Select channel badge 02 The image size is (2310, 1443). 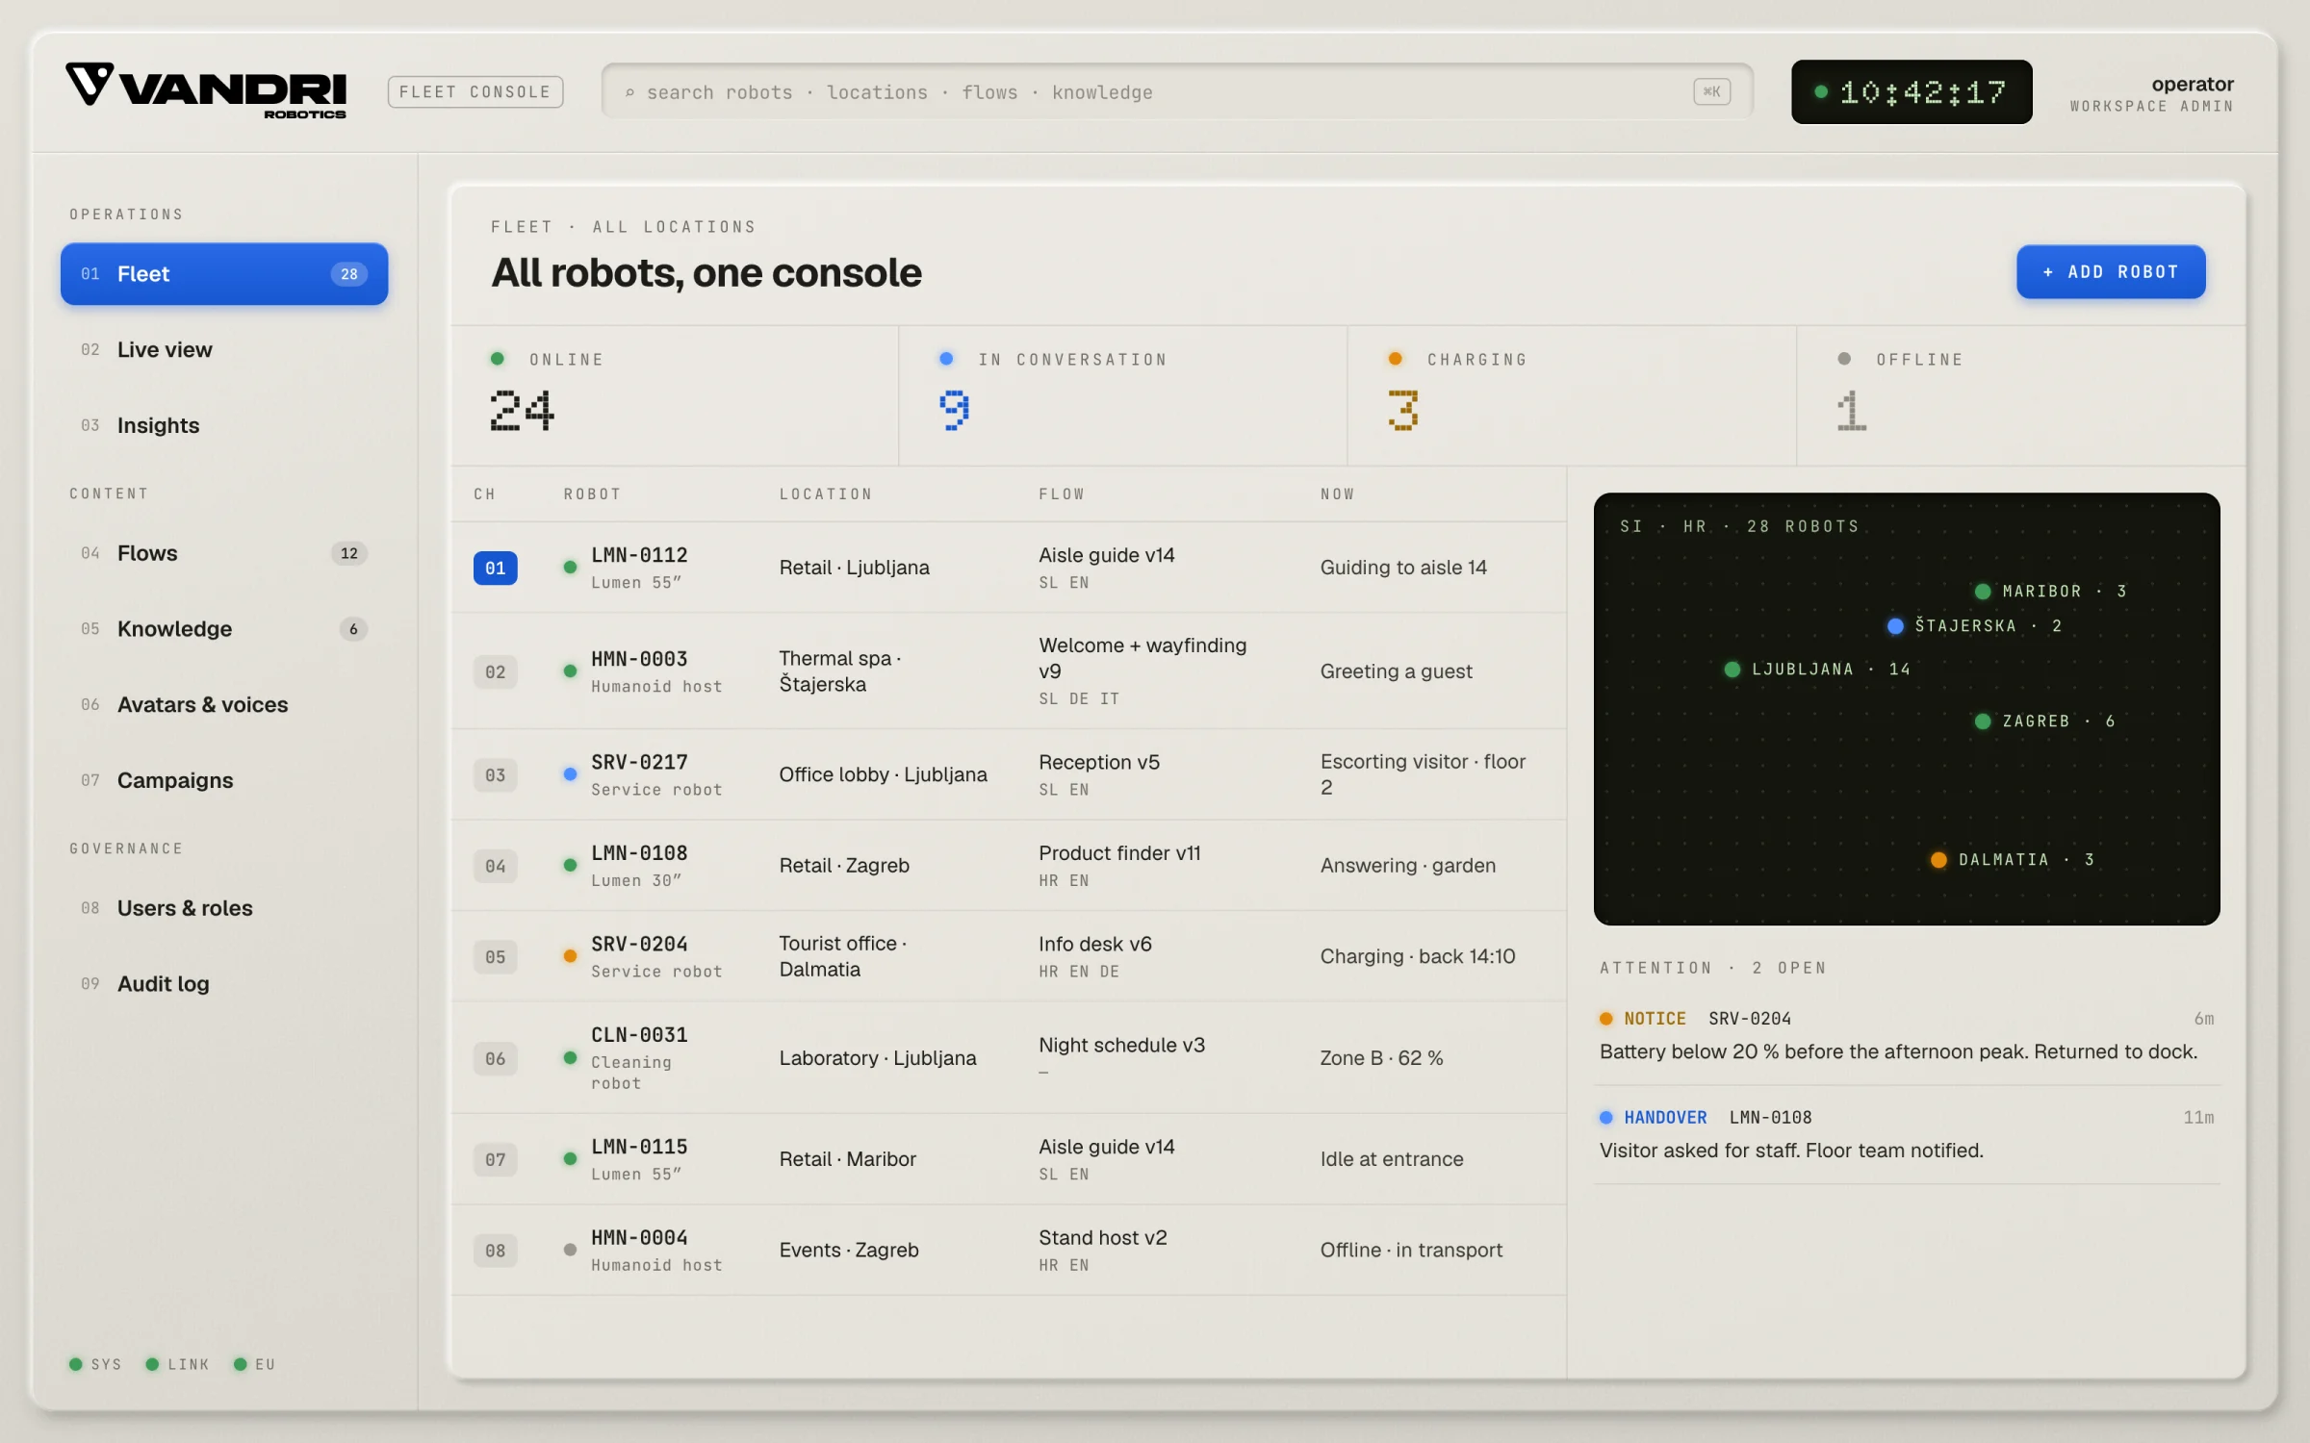click(x=495, y=671)
